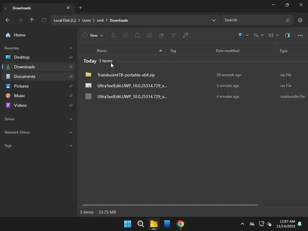Open the three-dots more options menu
This screenshot has width=308, height=231.
[x=300, y=35]
